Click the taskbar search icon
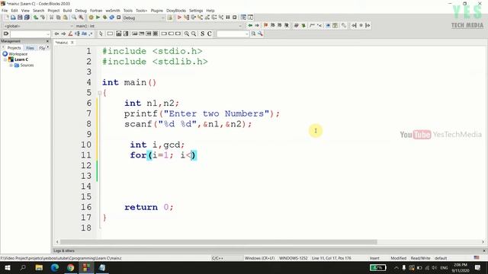Image resolution: width=488 pixels, height=274 pixels. point(23,267)
